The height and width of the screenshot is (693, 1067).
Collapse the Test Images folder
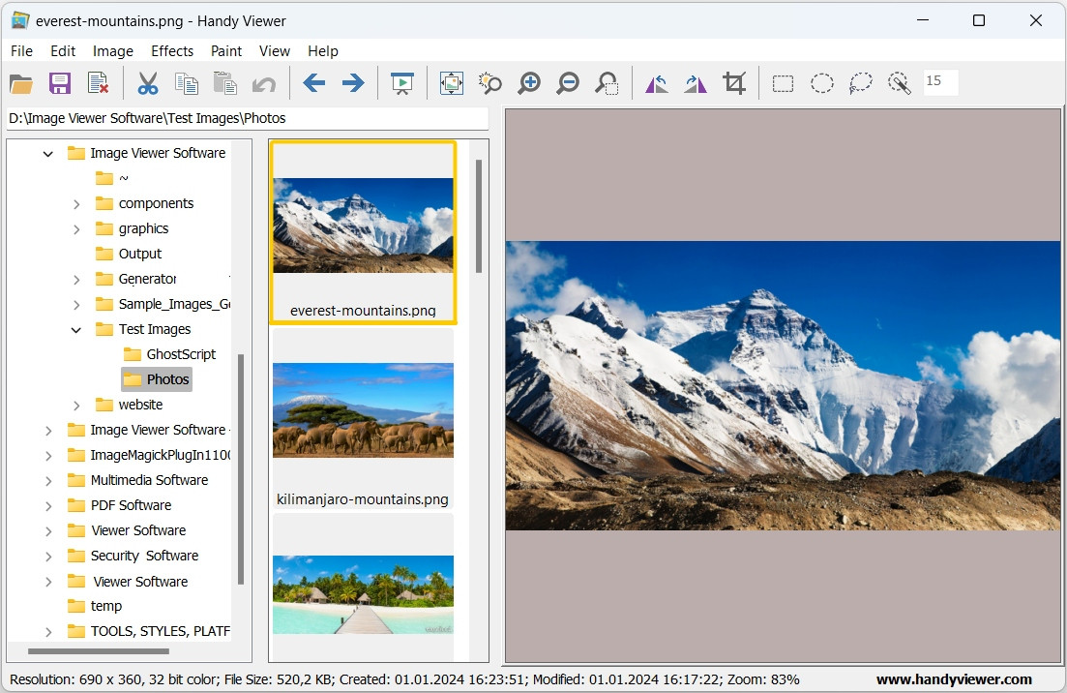76,329
